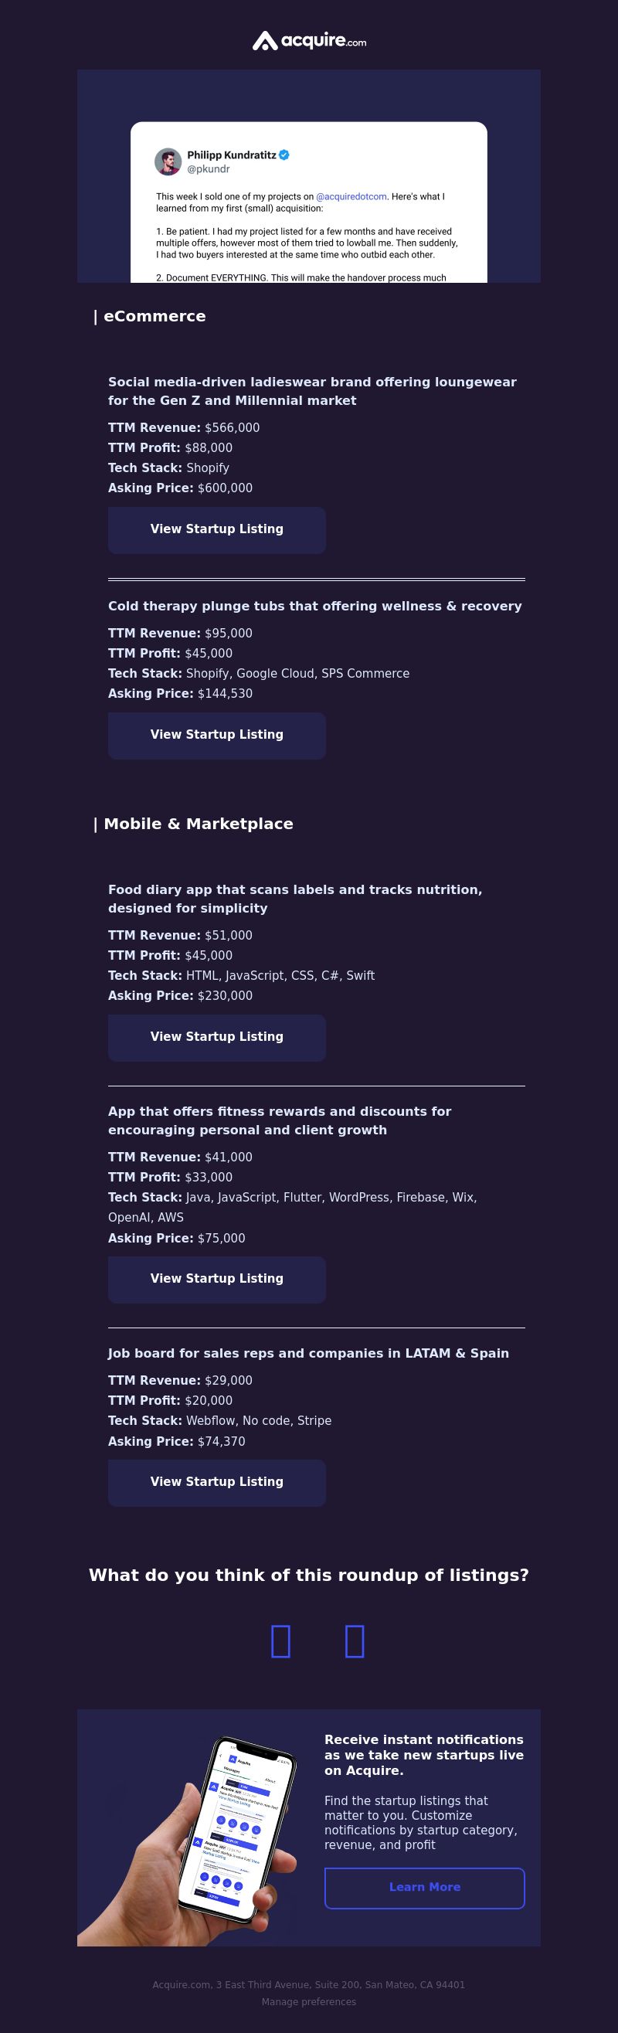View listing for LATAM job board
This screenshot has height=2033, width=618.
click(x=217, y=1482)
